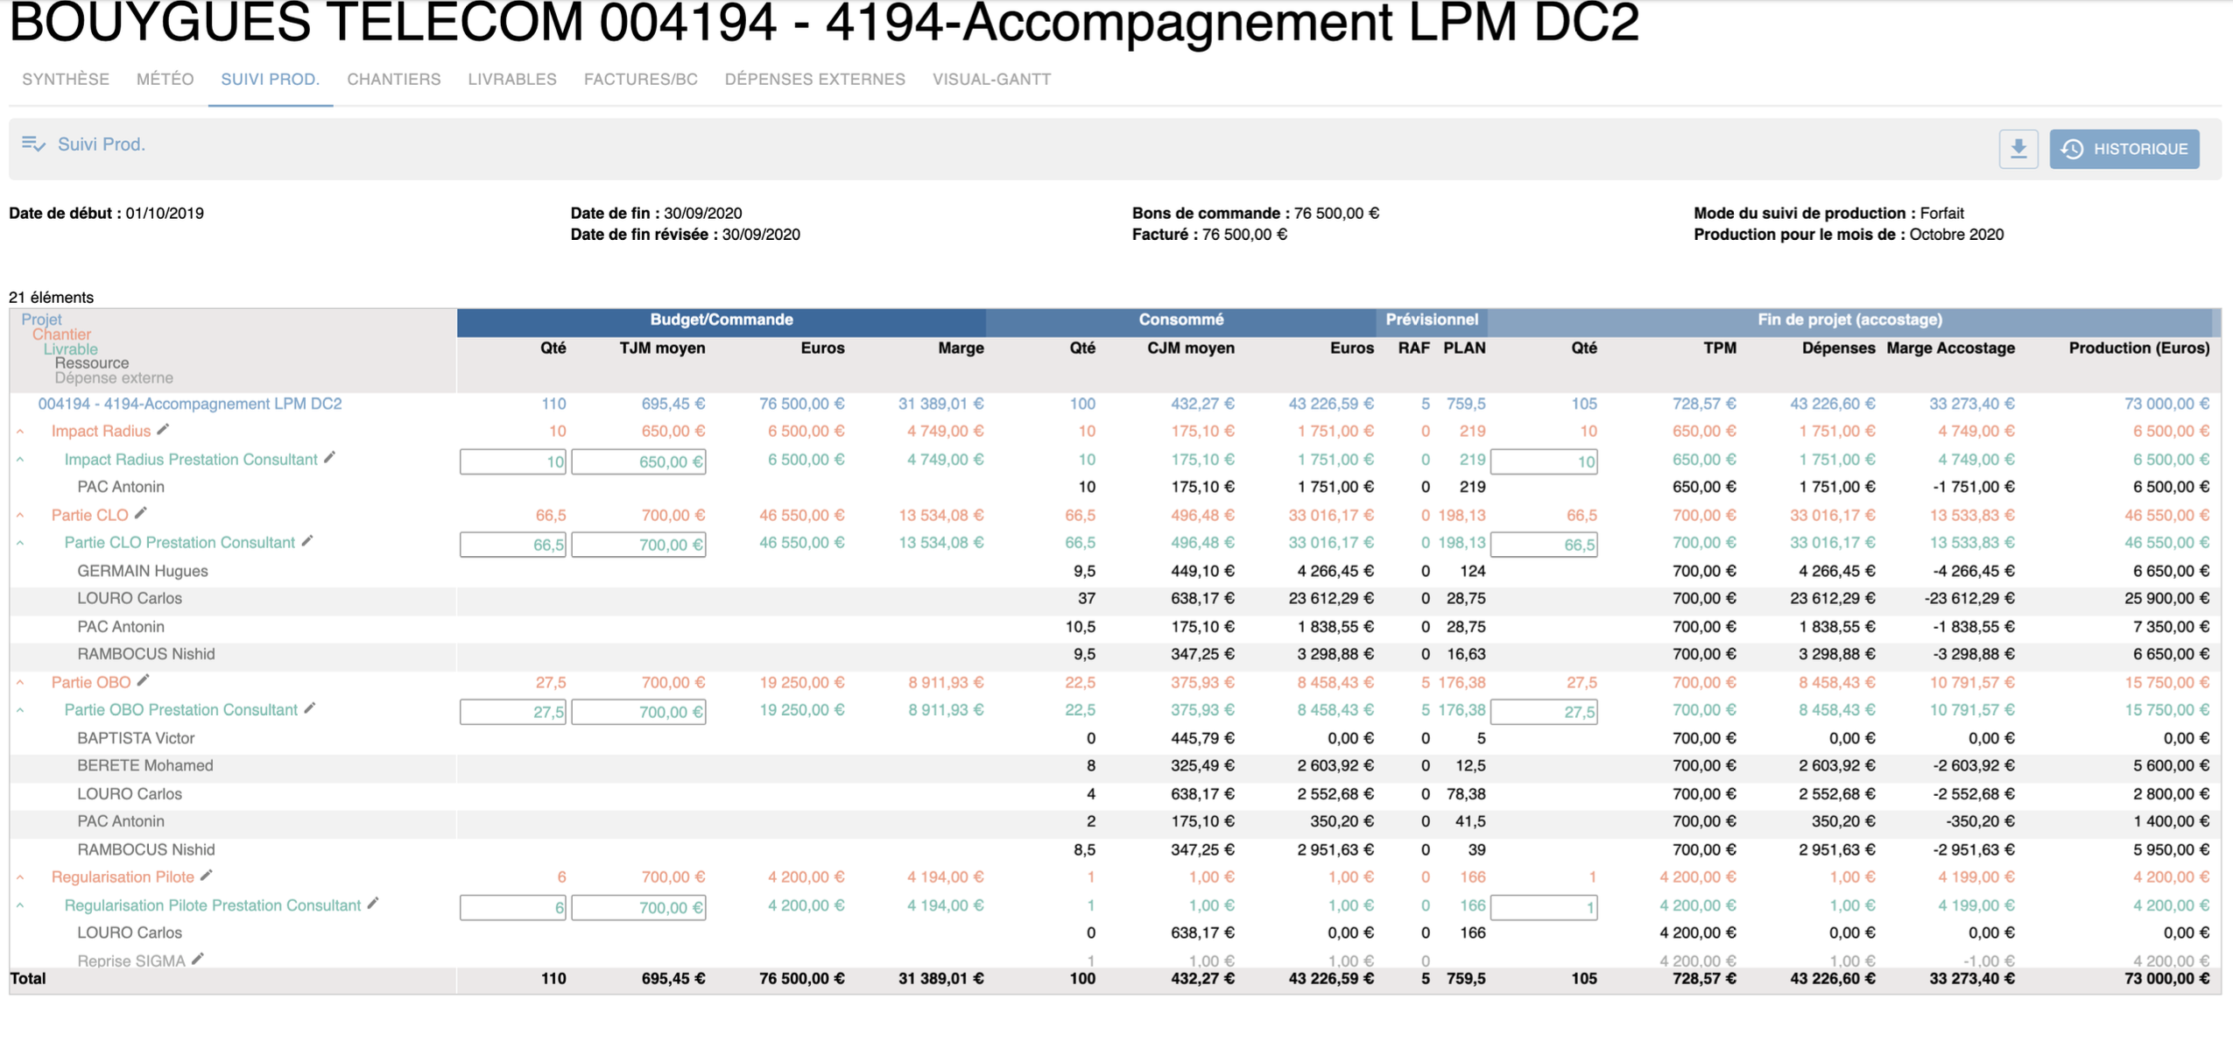Click accostage Qté 66,5 field for Partie CLO
Screen dimensions: 2233x1042
[x=1544, y=545]
